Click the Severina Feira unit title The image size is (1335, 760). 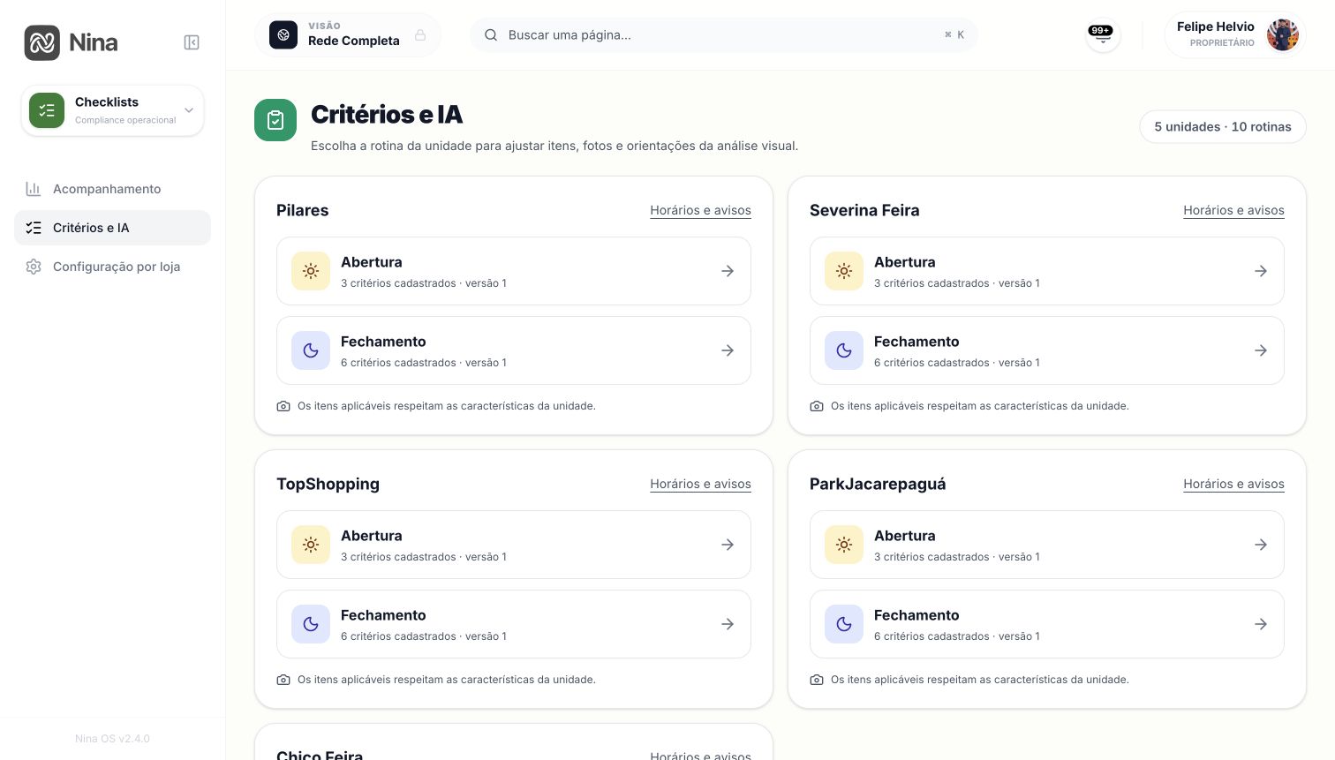pyautogui.click(x=864, y=210)
